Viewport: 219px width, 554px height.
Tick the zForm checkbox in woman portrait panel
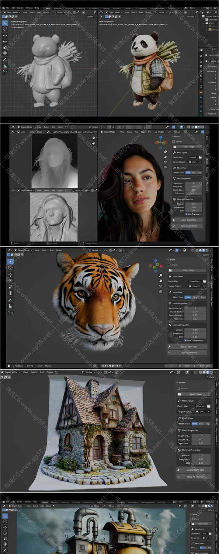(x=174, y=142)
